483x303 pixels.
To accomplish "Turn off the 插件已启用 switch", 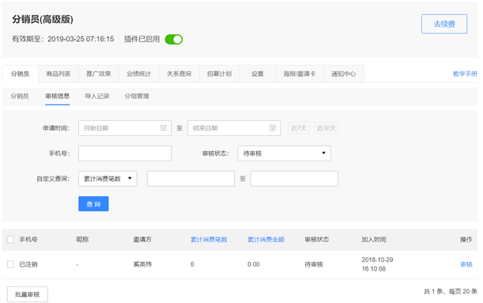I will tap(174, 40).
